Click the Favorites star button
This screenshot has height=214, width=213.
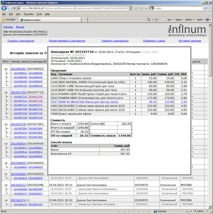[9, 20]
